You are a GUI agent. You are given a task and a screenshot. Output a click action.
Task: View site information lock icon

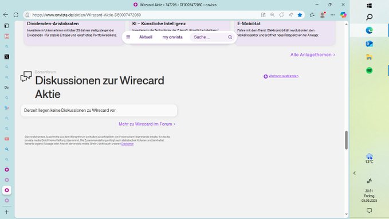(x=27, y=15)
